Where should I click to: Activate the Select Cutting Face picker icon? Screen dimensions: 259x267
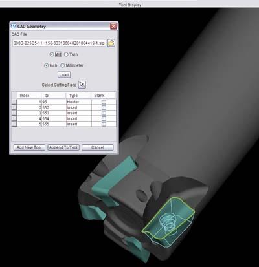(82, 85)
